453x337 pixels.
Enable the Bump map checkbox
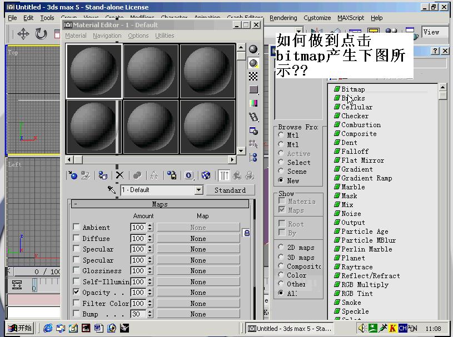[x=76, y=313]
